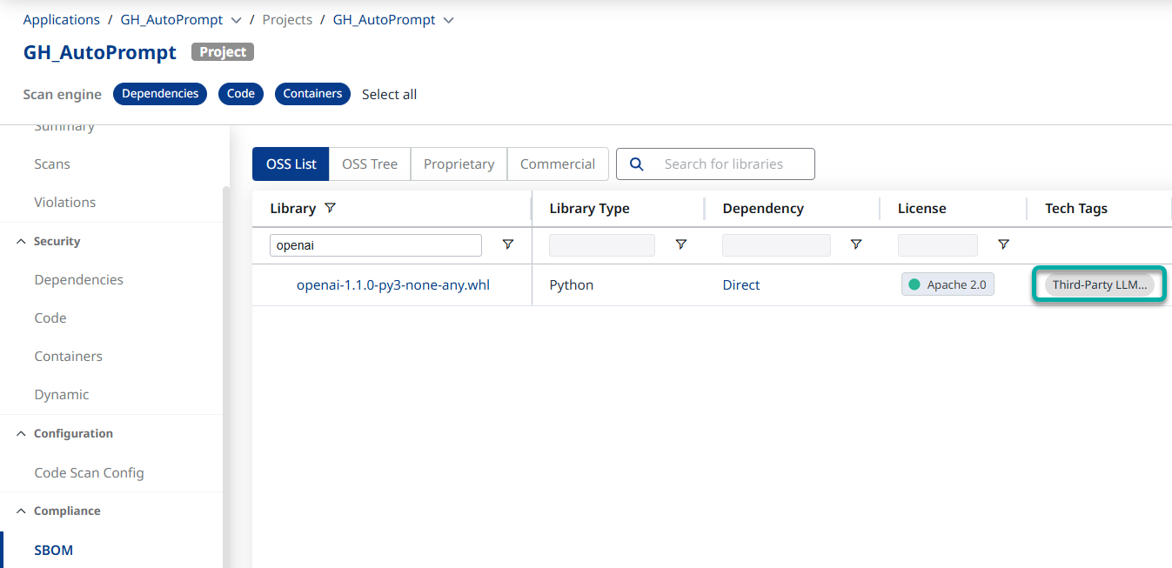1172x568 pixels.
Task: Click the green Apache 2.0 license badge
Action: point(948,285)
